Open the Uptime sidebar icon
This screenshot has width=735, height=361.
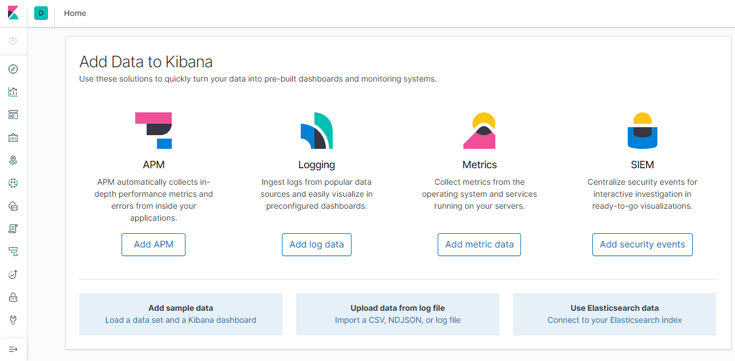13,274
